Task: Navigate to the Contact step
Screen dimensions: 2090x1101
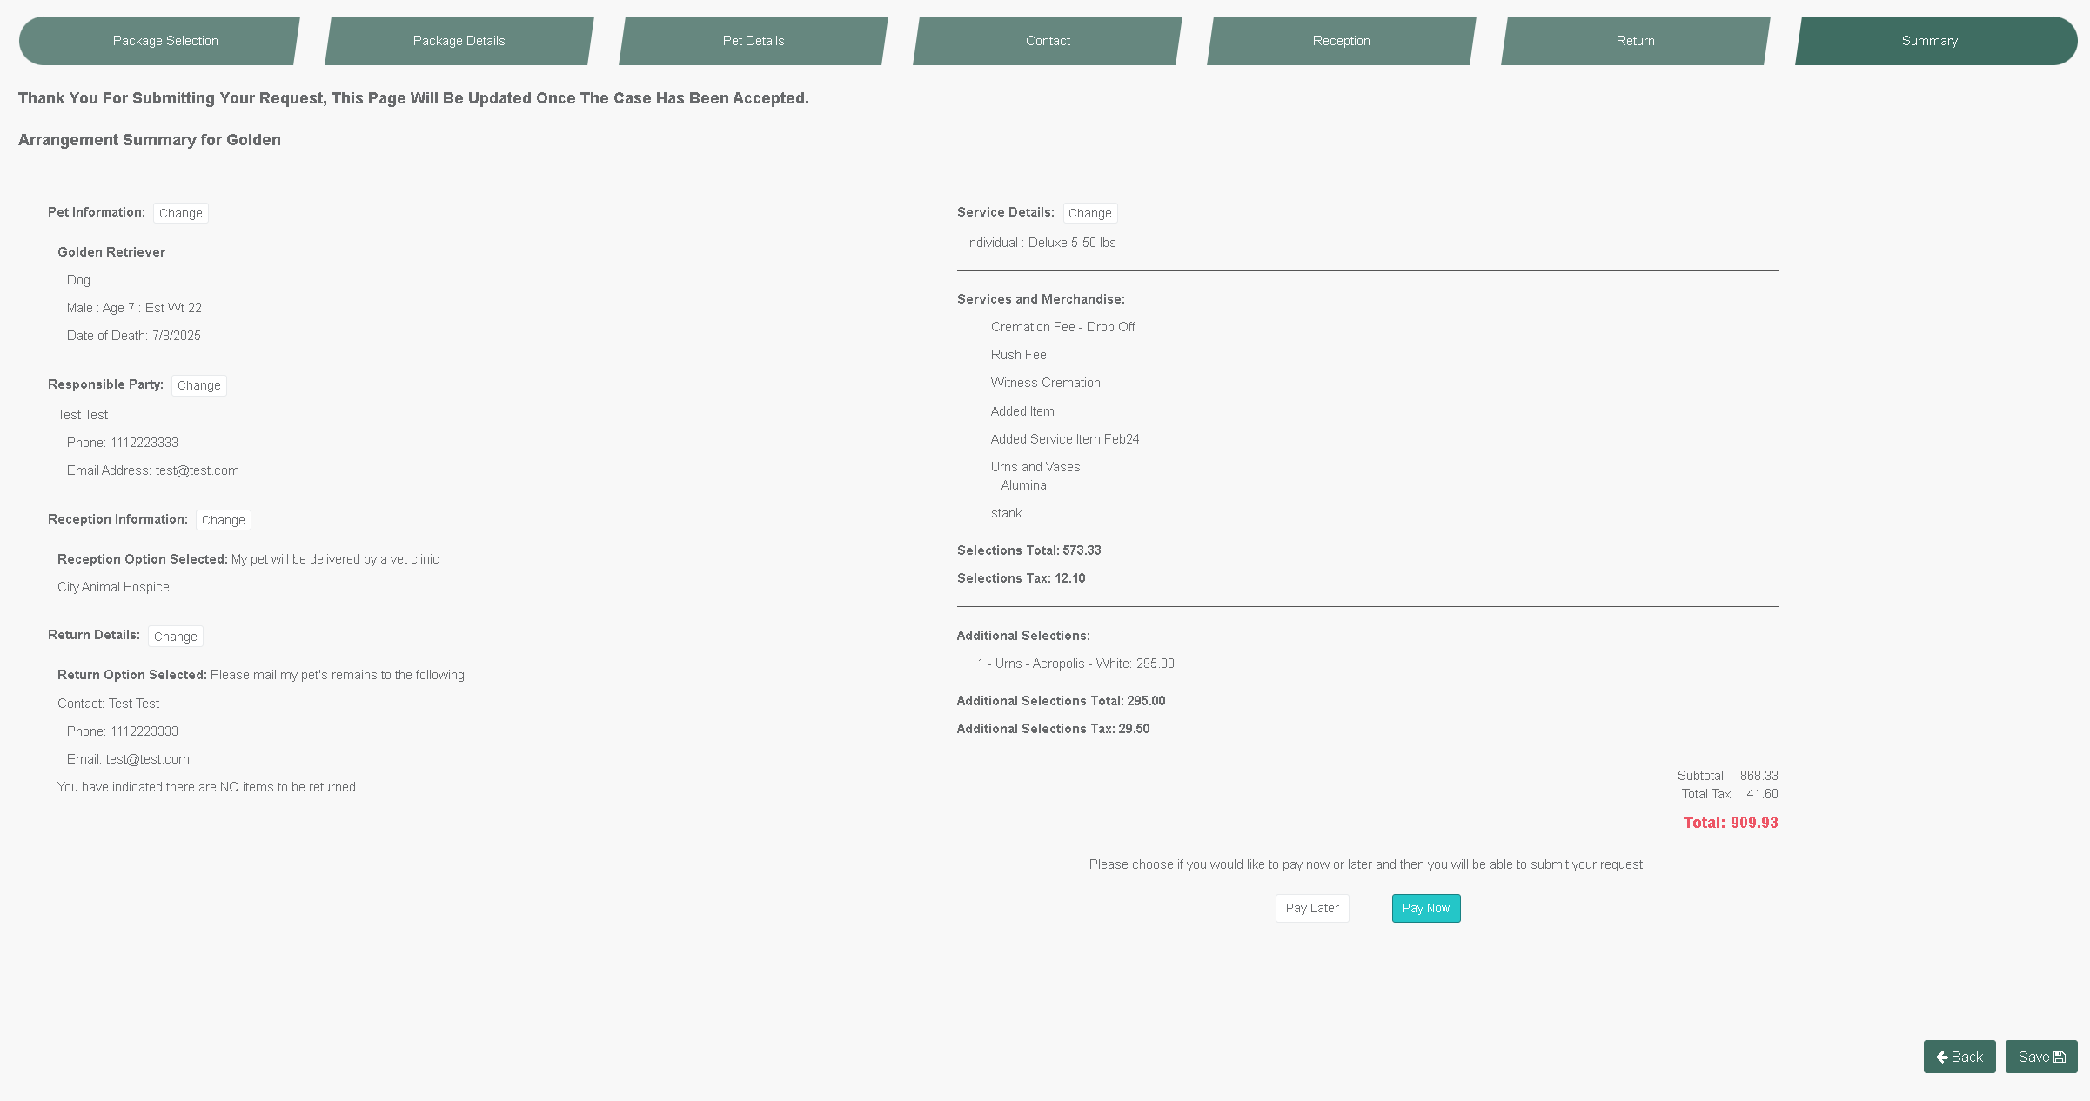Action: pos(1047,41)
